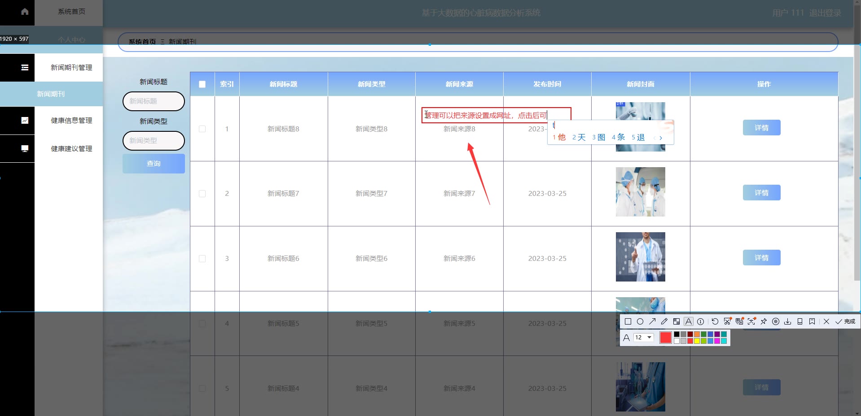
Task: Expand the 新闻期刊管理 menu
Action: [x=71, y=67]
